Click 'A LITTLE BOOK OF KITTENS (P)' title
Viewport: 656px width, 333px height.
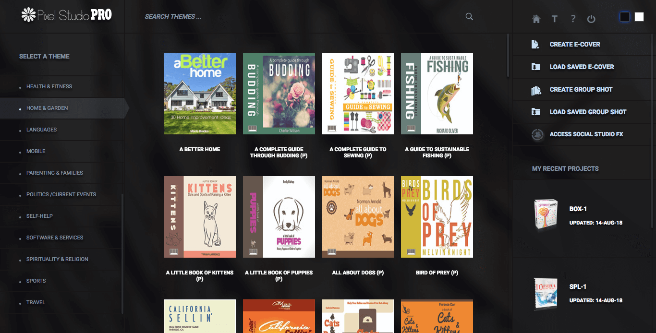coord(200,276)
